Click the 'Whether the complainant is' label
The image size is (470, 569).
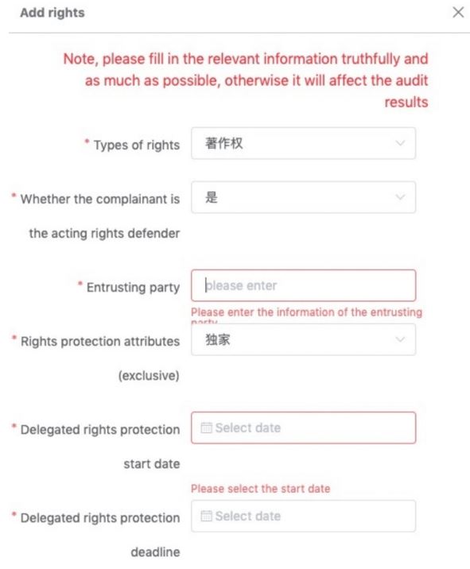(x=100, y=199)
